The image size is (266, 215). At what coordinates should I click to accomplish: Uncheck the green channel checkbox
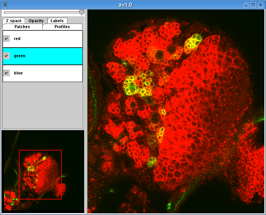coord(6,56)
